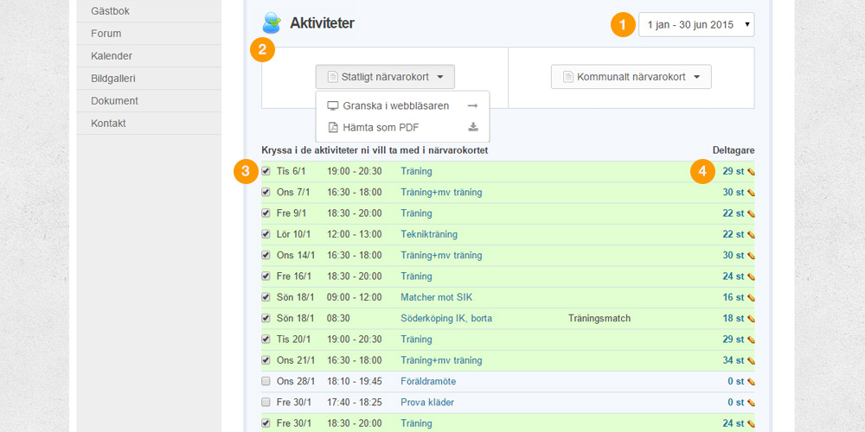The height and width of the screenshot is (432, 865).
Task: Click pencil icon beside 34 st participants
Action: 751,361
